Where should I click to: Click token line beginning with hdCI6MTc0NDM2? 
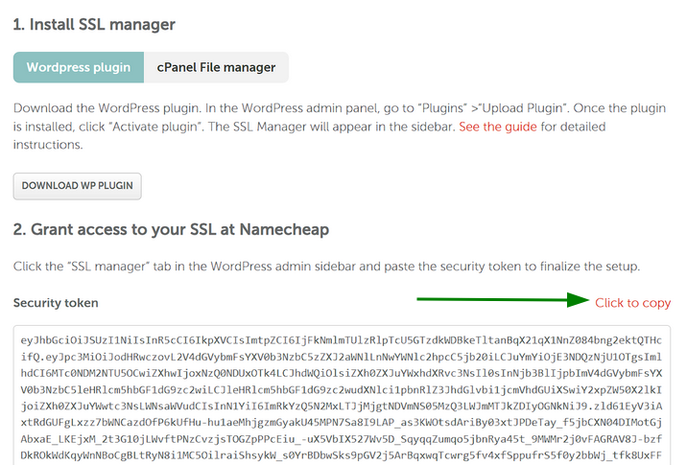[x=342, y=374]
